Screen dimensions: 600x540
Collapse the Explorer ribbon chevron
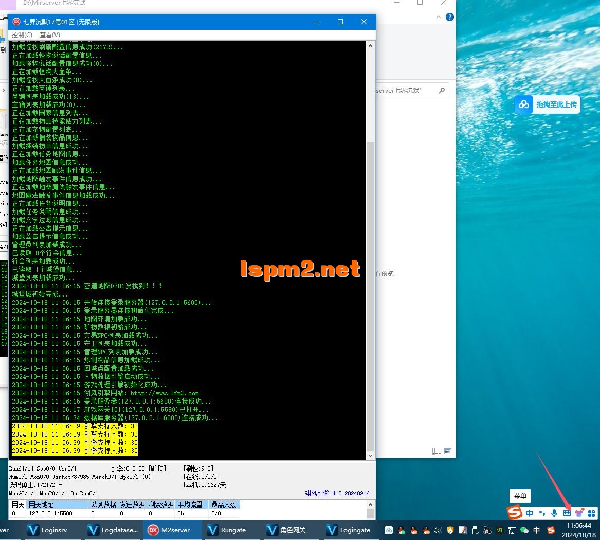click(x=439, y=17)
